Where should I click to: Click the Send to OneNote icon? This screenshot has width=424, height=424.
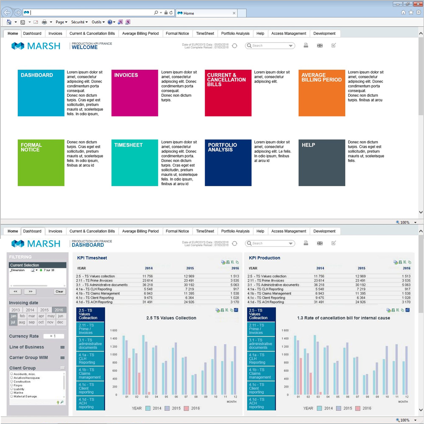(x=120, y=22)
